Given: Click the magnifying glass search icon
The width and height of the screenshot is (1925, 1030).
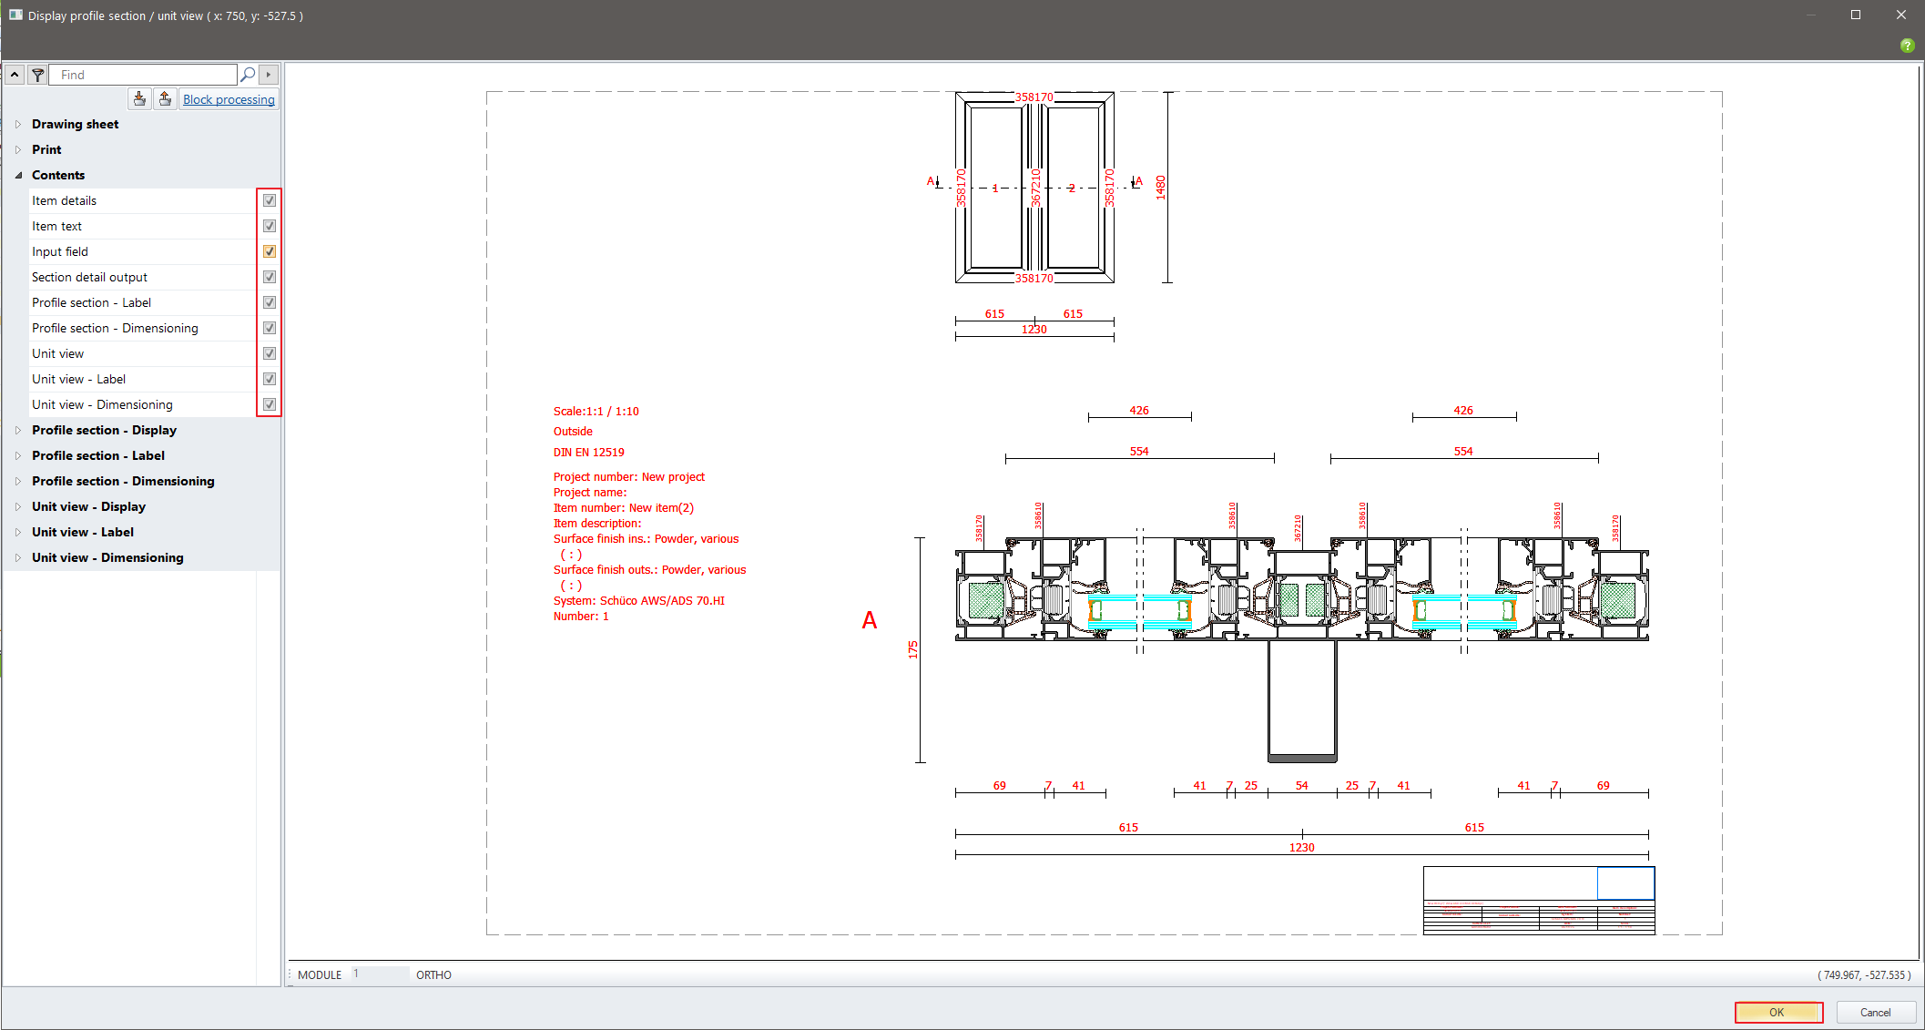Looking at the screenshot, I should pos(248,75).
